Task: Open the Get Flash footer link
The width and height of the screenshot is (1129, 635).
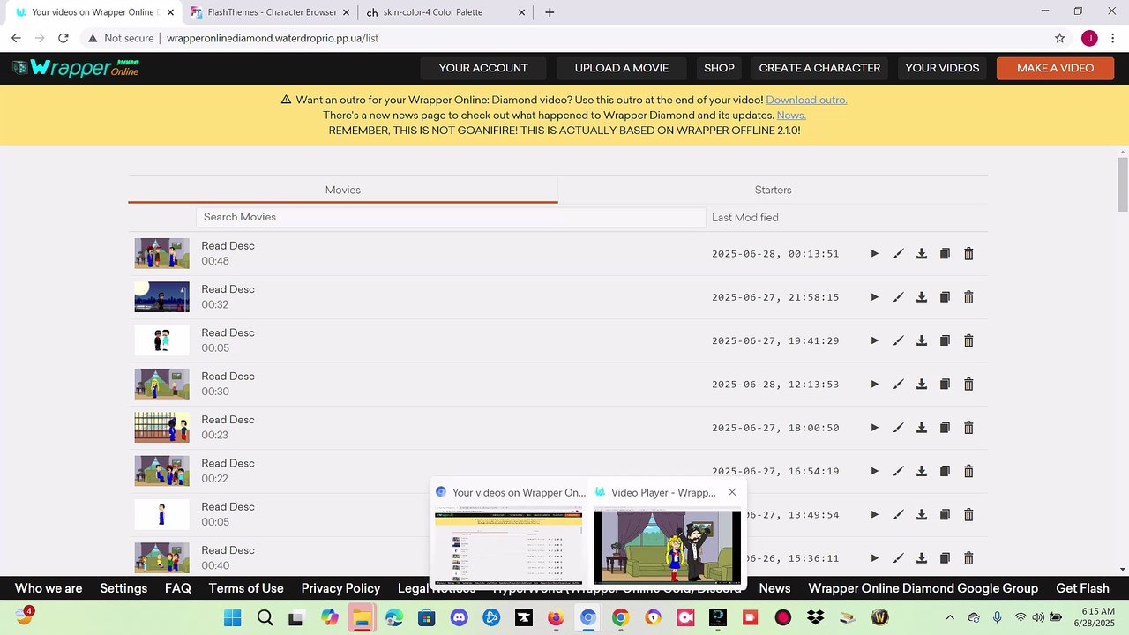Action: tap(1082, 588)
